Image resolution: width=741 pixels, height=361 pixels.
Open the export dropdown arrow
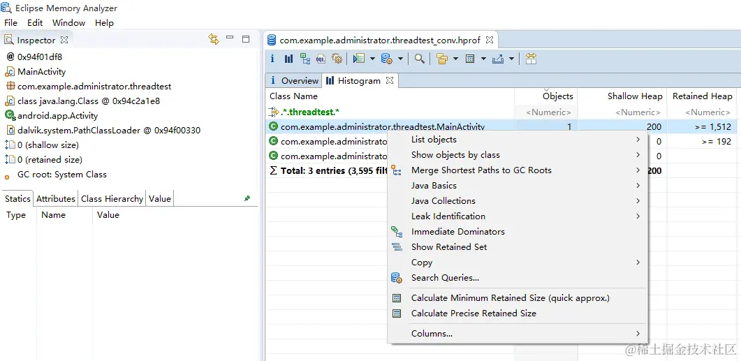511,59
